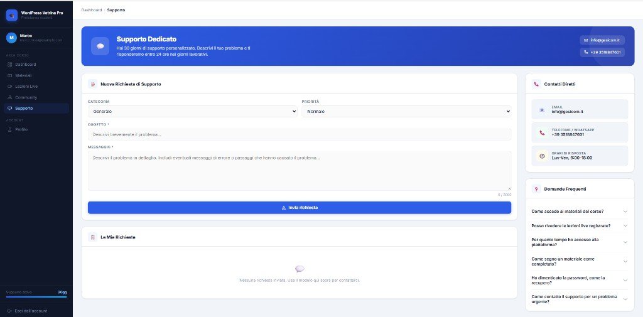Click Marco's avatar icon in the sidebar
Image resolution: width=643 pixels, height=317 pixels.
coord(11,38)
